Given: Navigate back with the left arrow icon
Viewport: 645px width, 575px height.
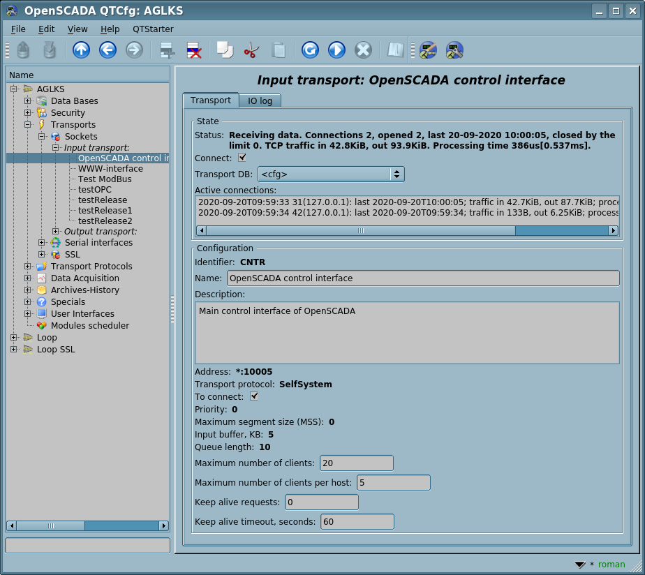Looking at the screenshot, I should pyautogui.click(x=107, y=50).
